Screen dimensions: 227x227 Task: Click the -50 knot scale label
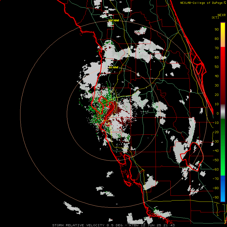tap(216, 160)
